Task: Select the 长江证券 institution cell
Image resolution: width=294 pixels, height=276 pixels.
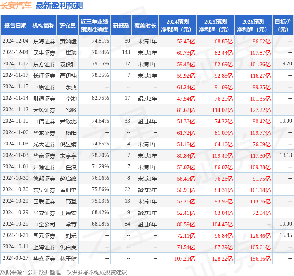Action: pyautogui.click(x=44, y=76)
